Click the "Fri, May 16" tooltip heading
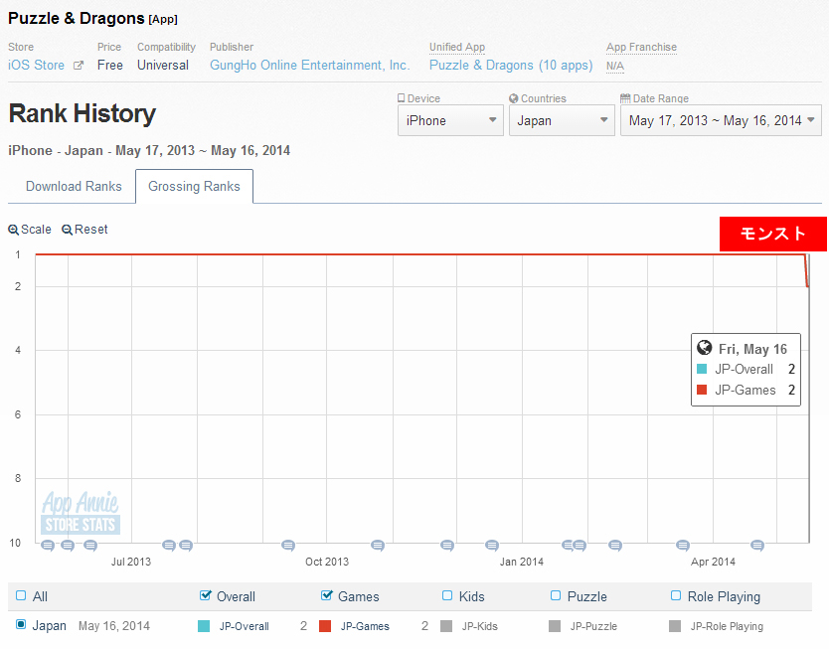Screen dimensions: 829x649 pos(752,349)
